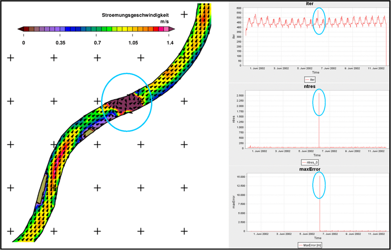
Task: Click the MaxError [m] legend line marker
Action: (301, 245)
